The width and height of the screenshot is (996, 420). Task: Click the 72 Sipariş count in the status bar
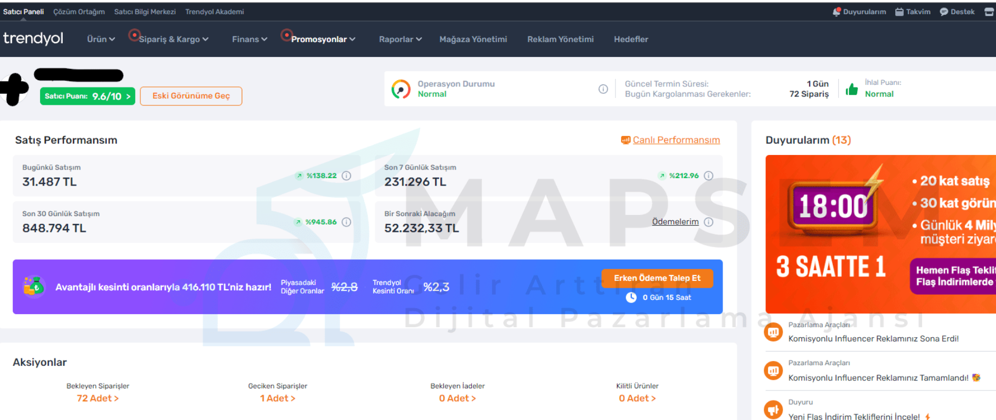pos(809,94)
